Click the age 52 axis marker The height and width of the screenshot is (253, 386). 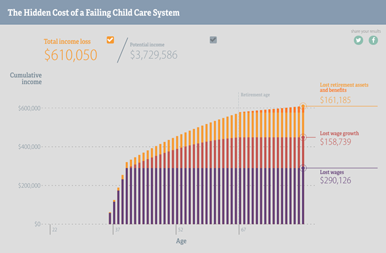click(180, 230)
